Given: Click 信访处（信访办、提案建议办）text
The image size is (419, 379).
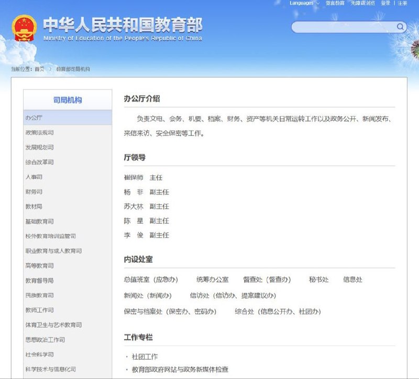Looking at the screenshot, I should (233, 295).
